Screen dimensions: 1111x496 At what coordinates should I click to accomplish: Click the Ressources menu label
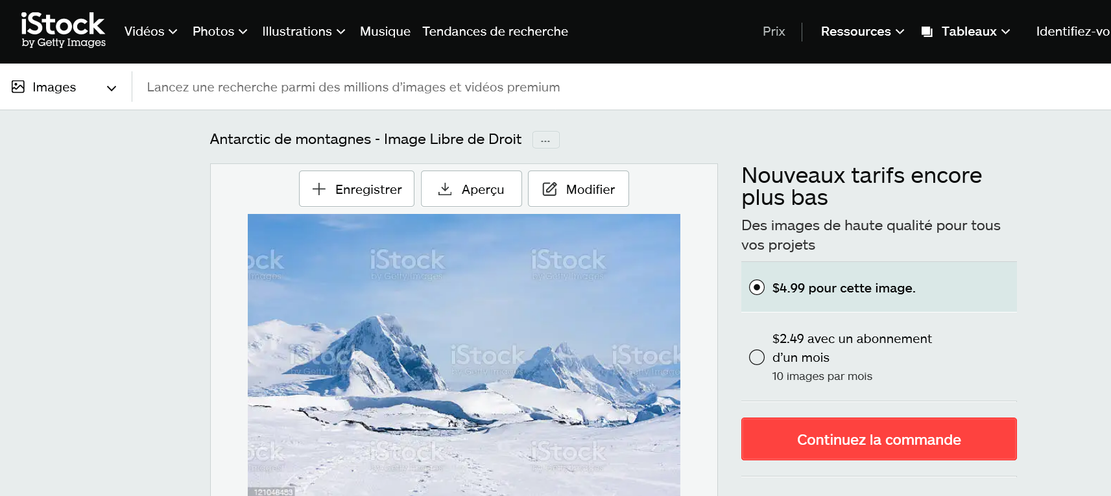click(855, 31)
